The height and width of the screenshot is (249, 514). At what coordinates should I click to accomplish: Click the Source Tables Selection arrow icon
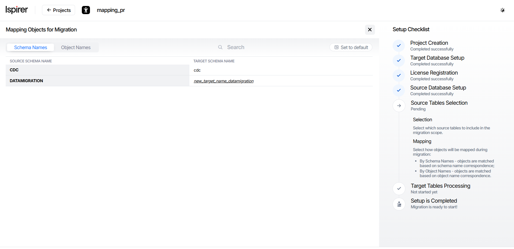point(399,106)
